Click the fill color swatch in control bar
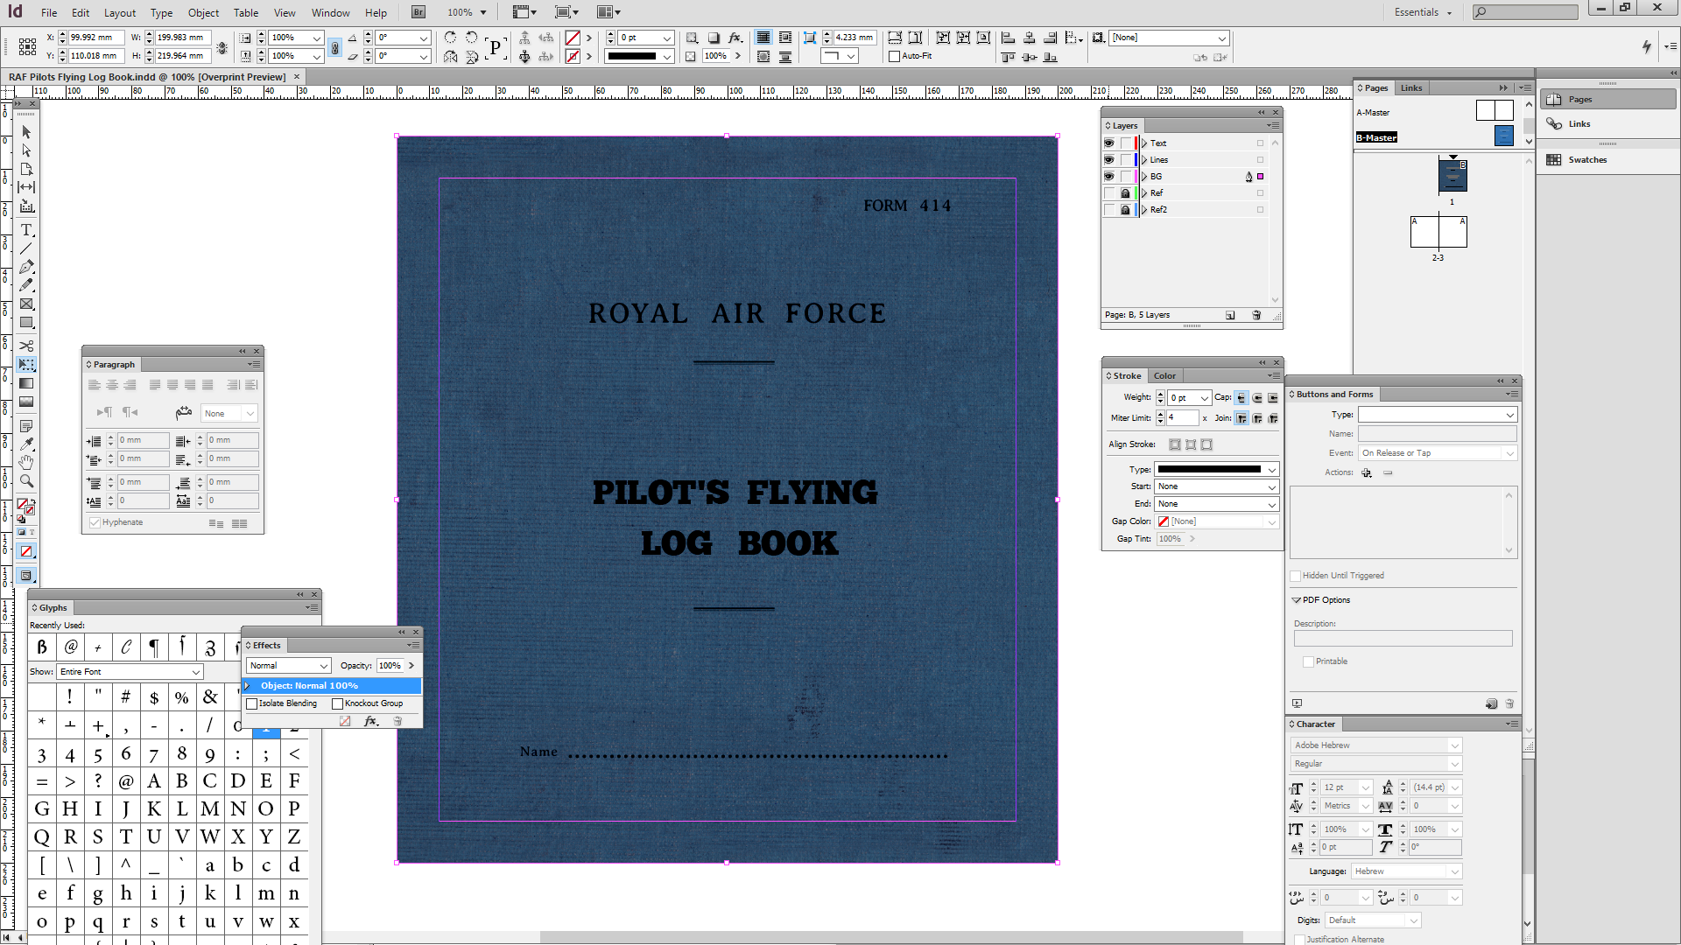This screenshot has width=1681, height=945. (573, 38)
